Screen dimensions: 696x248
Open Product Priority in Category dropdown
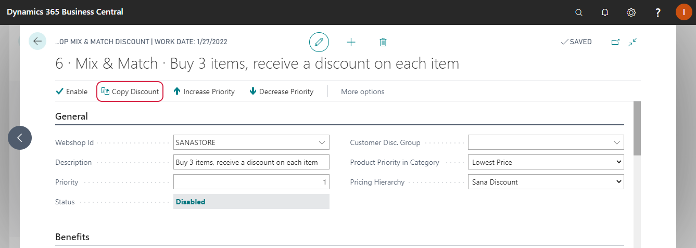coord(546,162)
